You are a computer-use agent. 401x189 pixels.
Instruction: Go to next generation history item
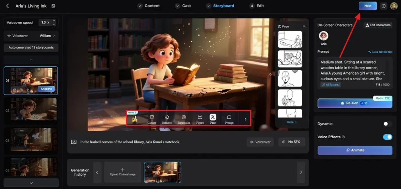pyautogui.click(x=301, y=173)
